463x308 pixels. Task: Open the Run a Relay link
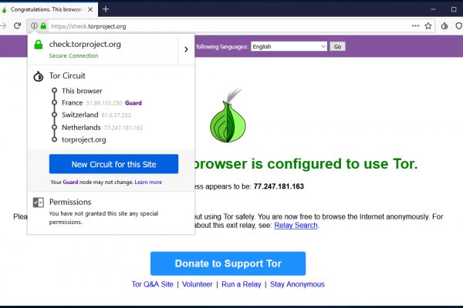(241, 284)
